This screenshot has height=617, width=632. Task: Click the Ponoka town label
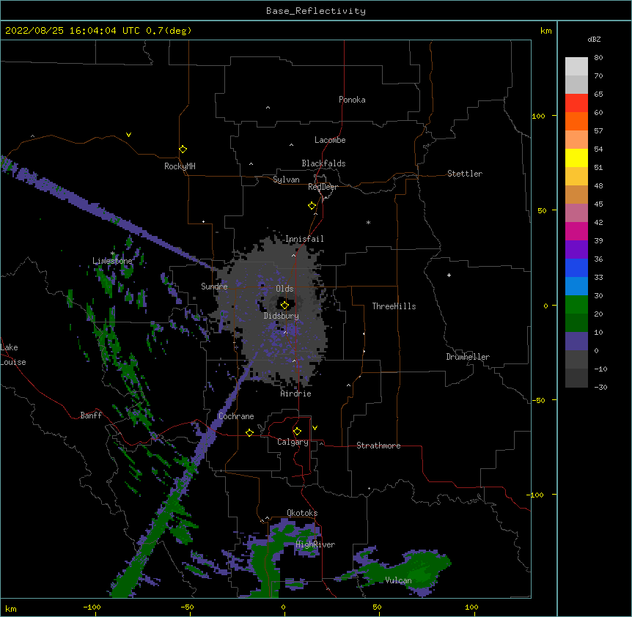(x=352, y=100)
